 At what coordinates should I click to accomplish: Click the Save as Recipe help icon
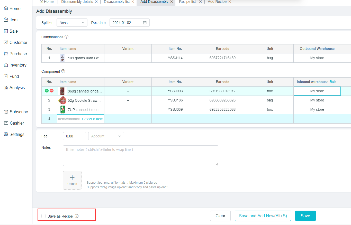(x=77, y=216)
